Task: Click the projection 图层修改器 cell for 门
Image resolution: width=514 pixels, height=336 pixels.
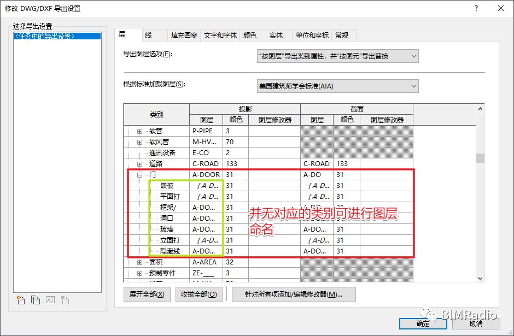Action: point(274,175)
